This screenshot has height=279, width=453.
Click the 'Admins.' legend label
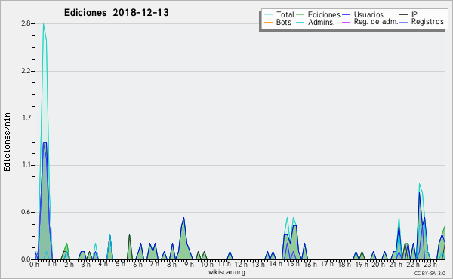[322, 22]
